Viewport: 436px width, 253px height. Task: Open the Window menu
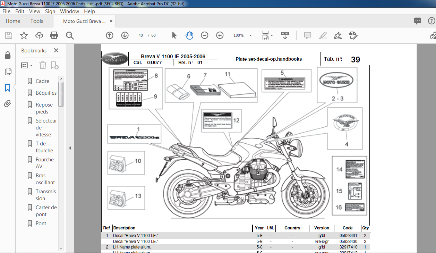point(69,11)
